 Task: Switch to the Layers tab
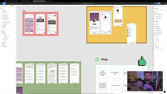(3, 6)
